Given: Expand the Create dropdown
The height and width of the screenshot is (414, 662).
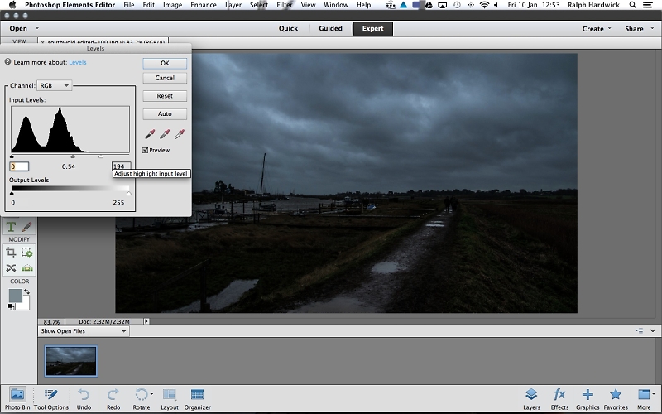Looking at the screenshot, I should [x=596, y=29].
